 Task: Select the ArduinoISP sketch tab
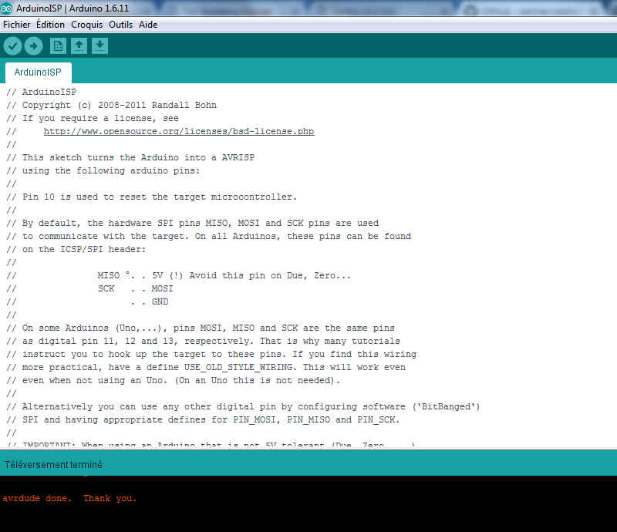tap(38, 72)
